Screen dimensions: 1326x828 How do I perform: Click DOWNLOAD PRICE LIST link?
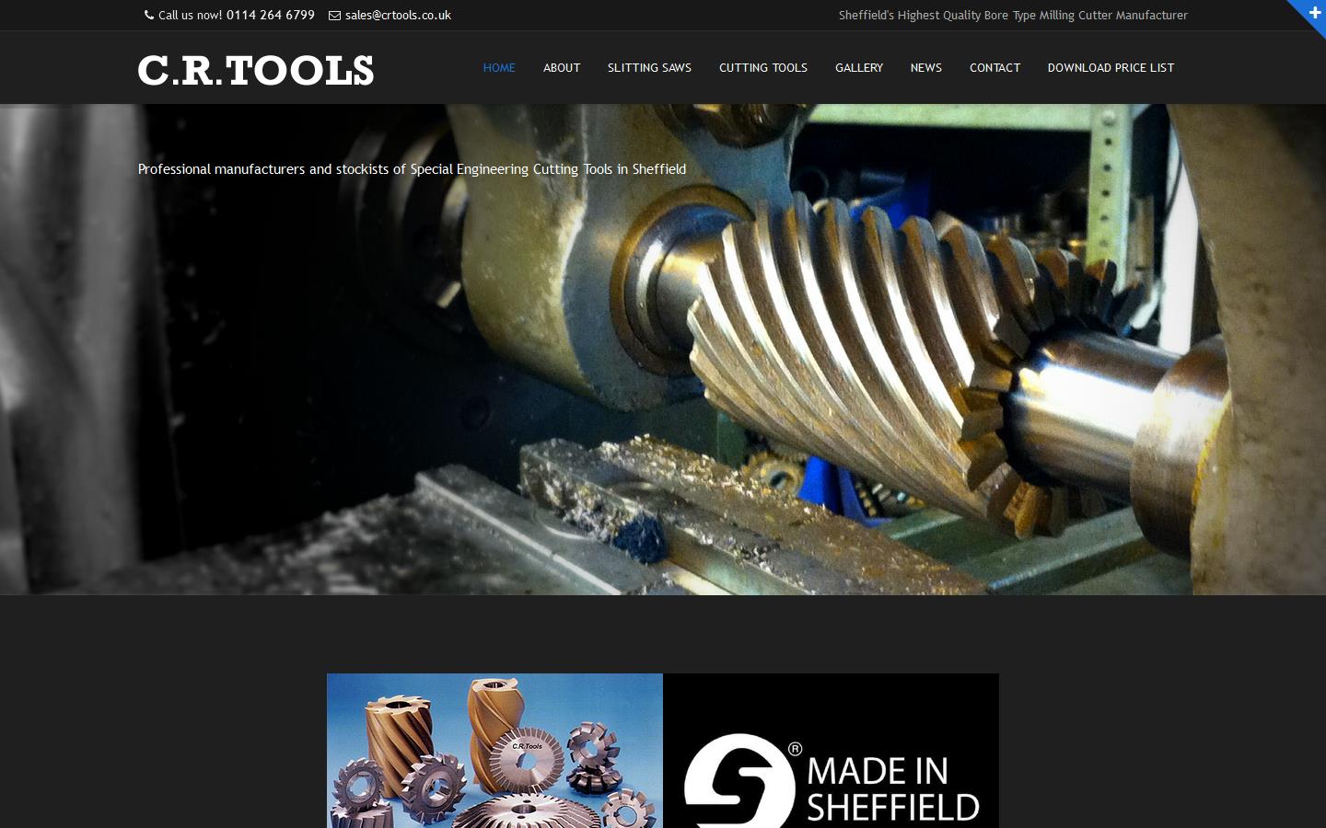1111,68
